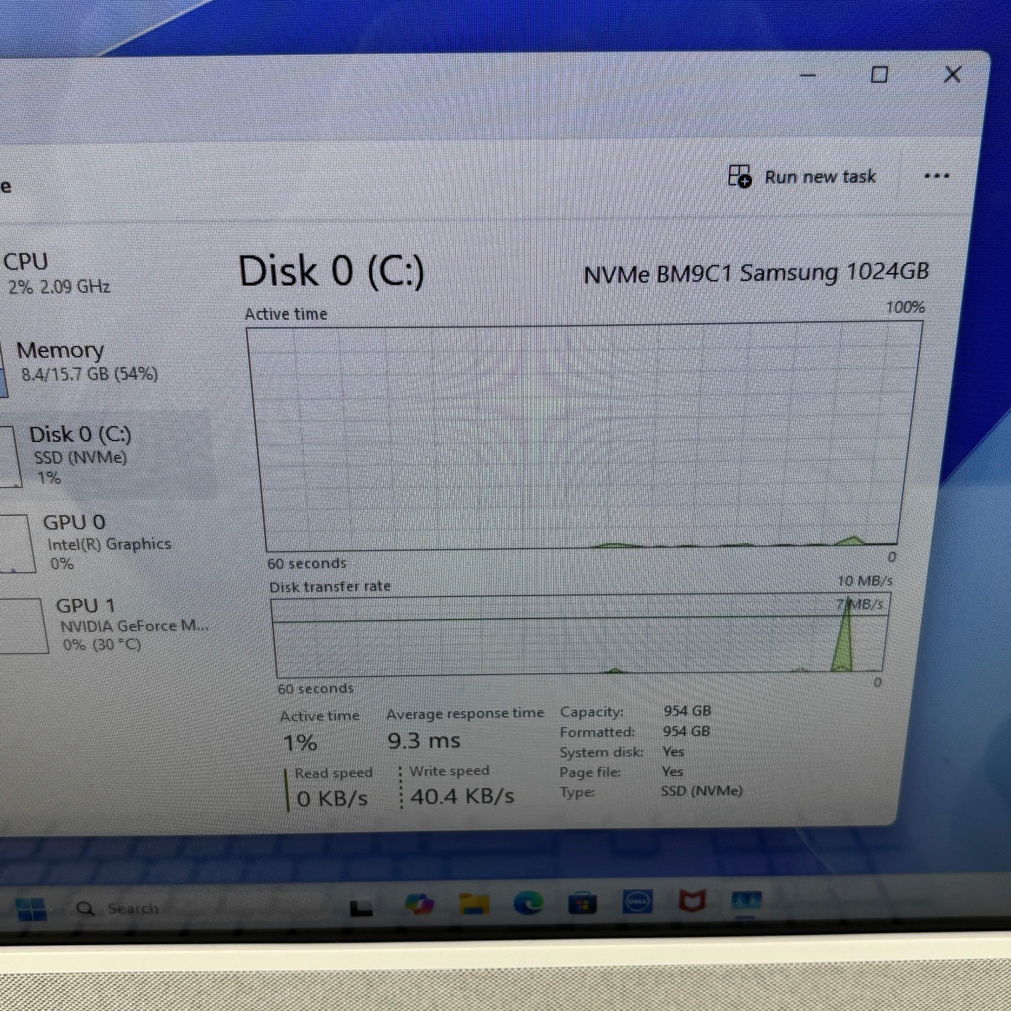Click the 954 GB Capacity value
The height and width of the screenshot is (1011, 1011).
687,711
